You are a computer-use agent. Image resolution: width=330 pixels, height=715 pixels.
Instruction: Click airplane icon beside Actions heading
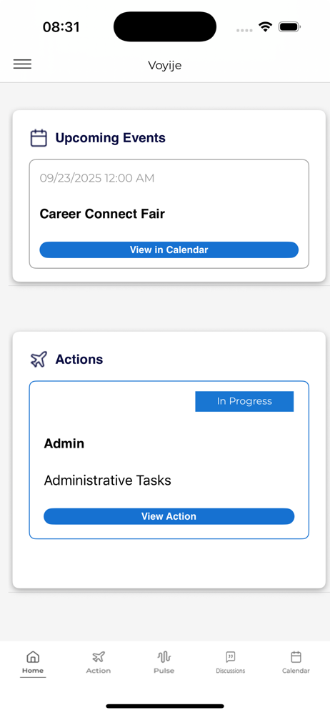[x=39, y=360]
